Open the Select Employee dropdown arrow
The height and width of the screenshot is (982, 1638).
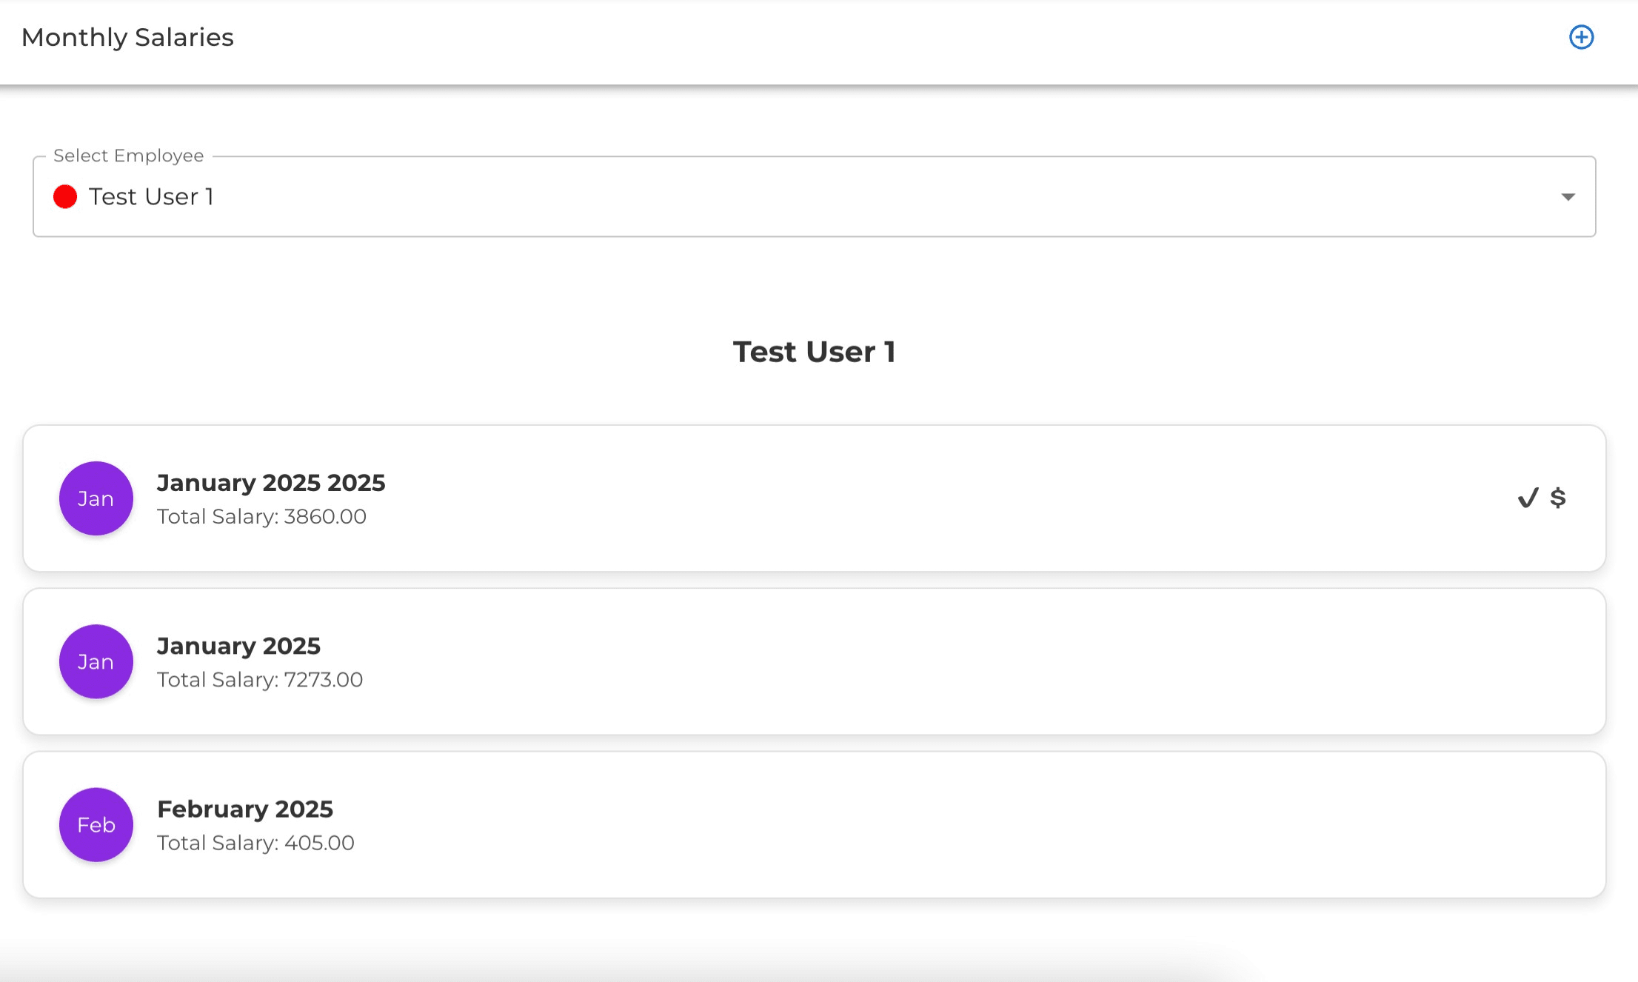tap(1568, 197)
